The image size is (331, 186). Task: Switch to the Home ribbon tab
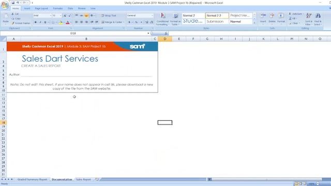pyautogui.click(x=16, y=8)
